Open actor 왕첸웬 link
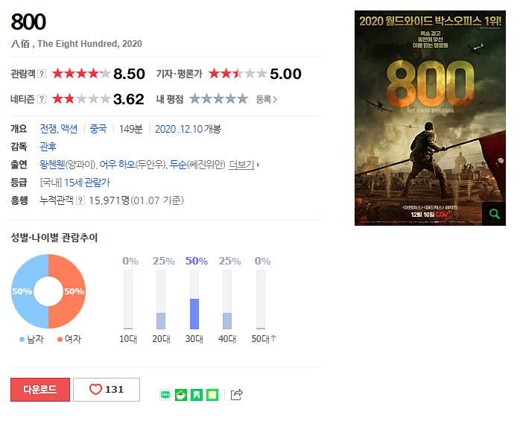Screen dimensions: 520x421 point(52,165)
